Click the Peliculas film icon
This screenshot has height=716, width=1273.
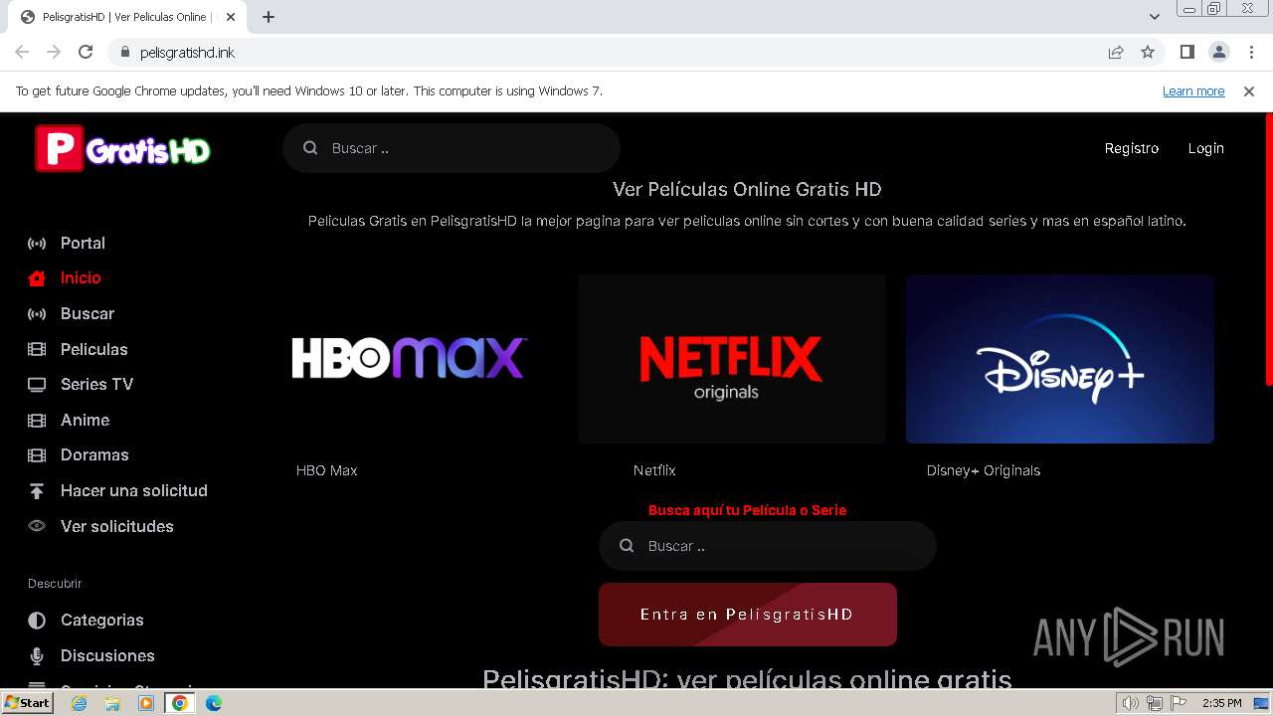coord(37,349)
